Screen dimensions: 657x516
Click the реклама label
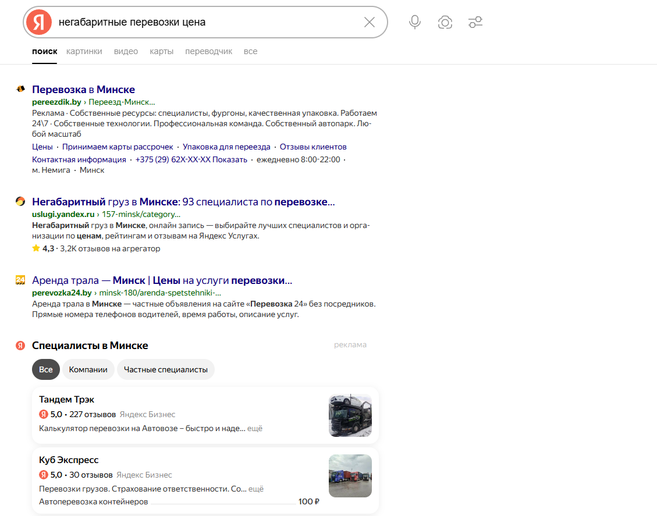coord(350,345)
